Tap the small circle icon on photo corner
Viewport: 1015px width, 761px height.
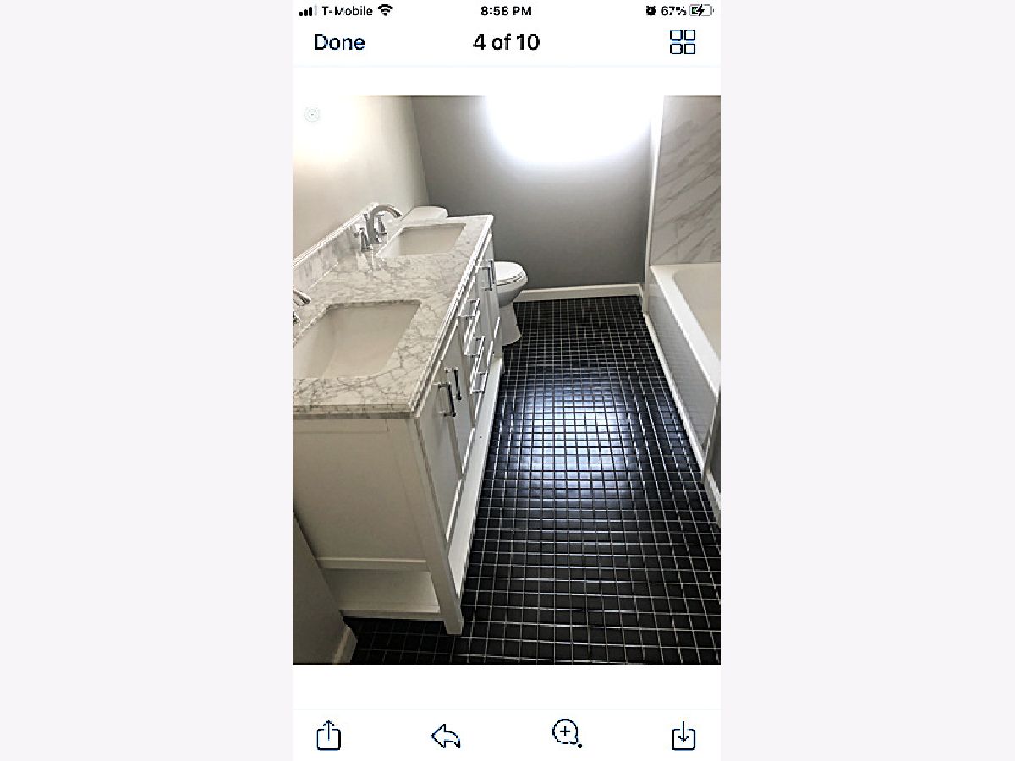(312, 115)
